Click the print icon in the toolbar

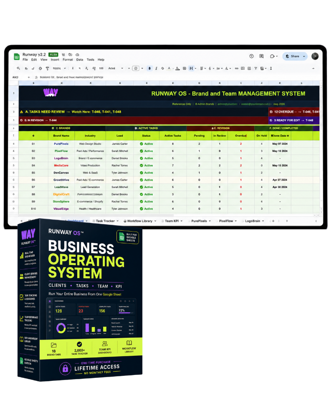[40, 69]
